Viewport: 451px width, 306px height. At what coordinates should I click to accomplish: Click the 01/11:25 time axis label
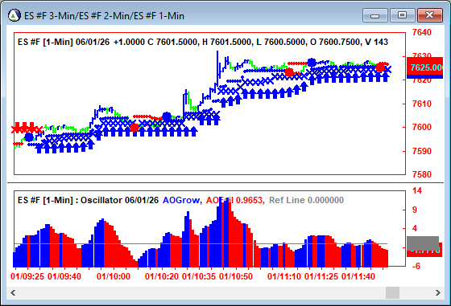[x=321, y=277]
